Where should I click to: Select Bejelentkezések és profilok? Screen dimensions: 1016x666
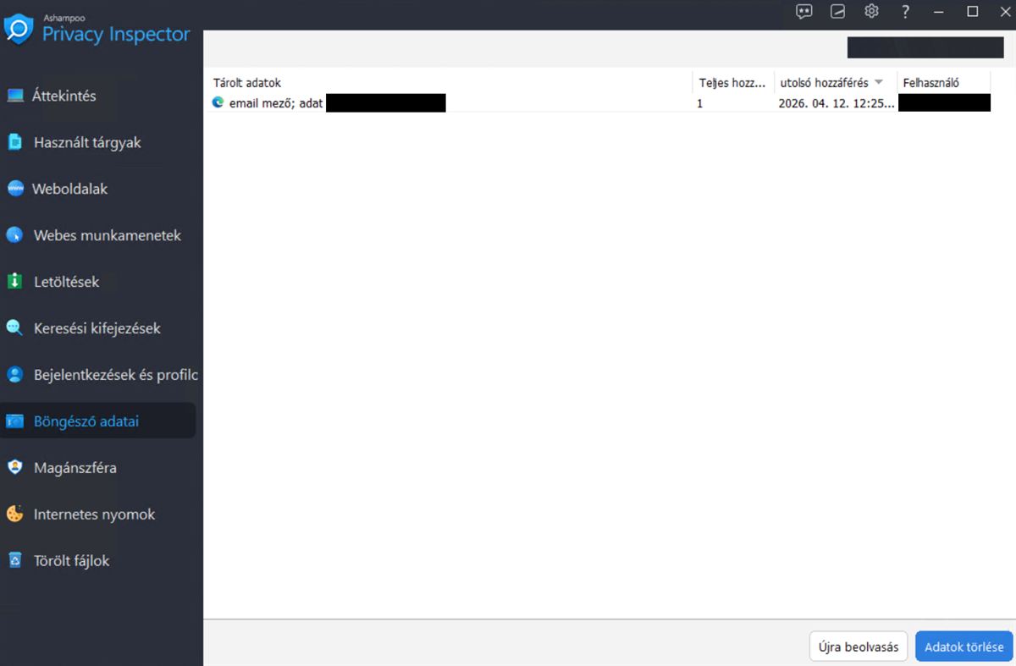pyautogui.click(x=113, y=374)
